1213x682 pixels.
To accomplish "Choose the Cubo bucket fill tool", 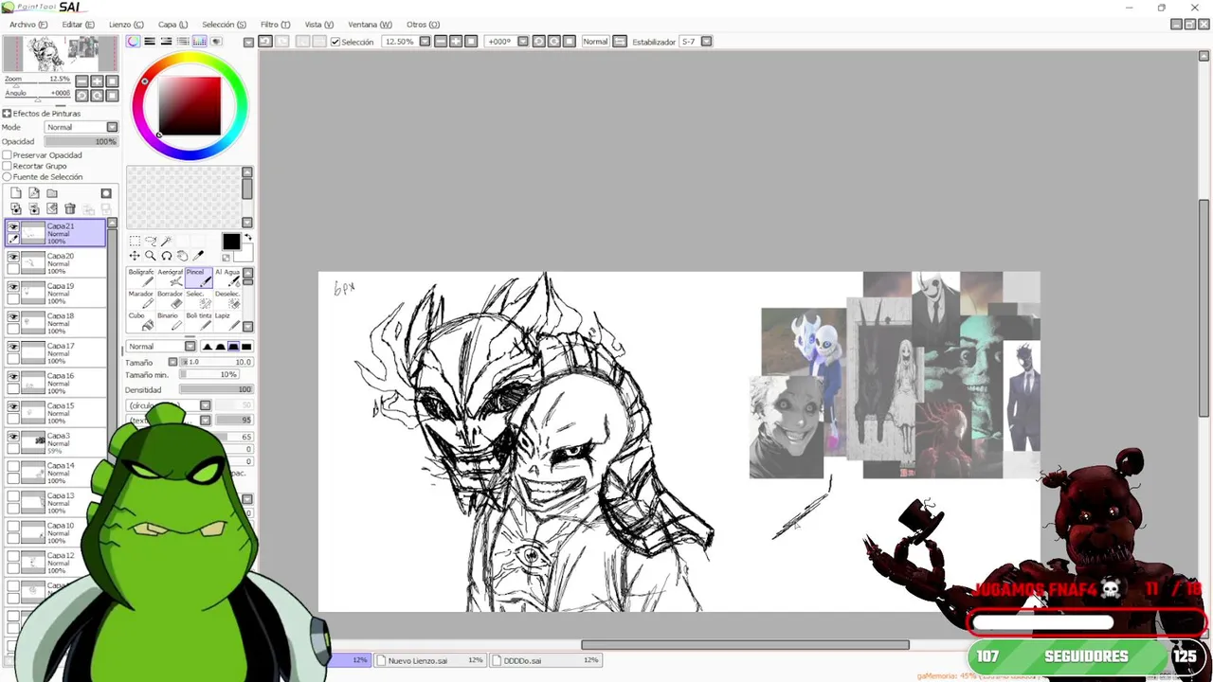I will point(141,321).
